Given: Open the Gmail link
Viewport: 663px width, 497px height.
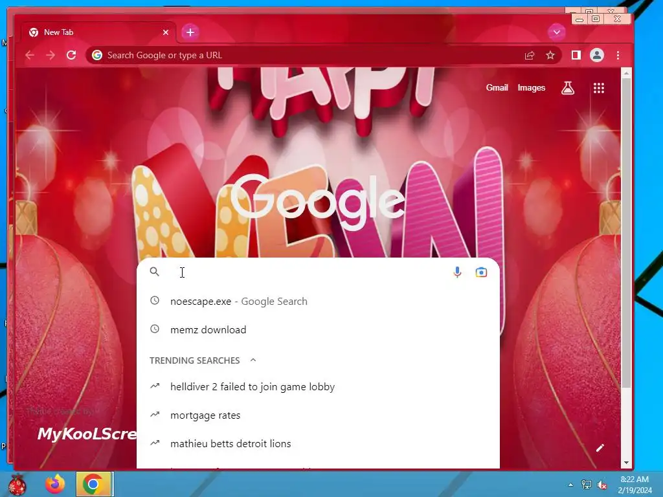Looking at the screenshot, I should coord(497,88).
